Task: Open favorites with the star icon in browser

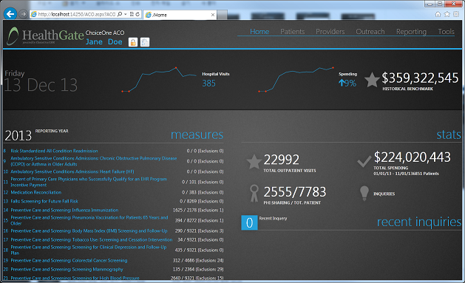Action: (x=447, y=14)
